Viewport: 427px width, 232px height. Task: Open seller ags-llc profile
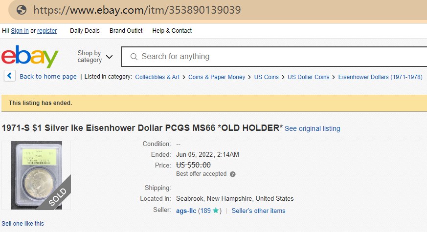click(186, 211)
